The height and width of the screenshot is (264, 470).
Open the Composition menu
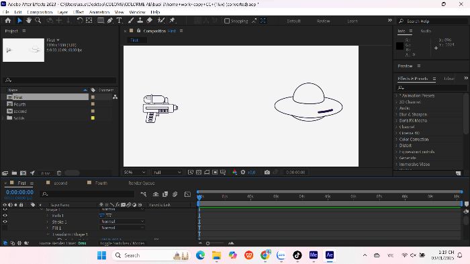tap(40, 12)
